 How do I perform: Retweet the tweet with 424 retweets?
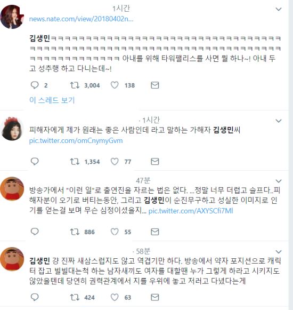pyautogui.click(x=75, y=297)
